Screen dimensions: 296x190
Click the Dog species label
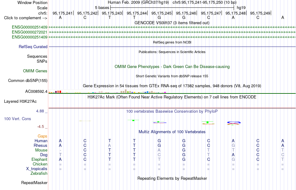click(44, 155)
